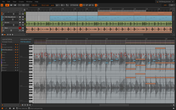
Task: Click the tempo field showing 100.00
Action: [34, 5]
